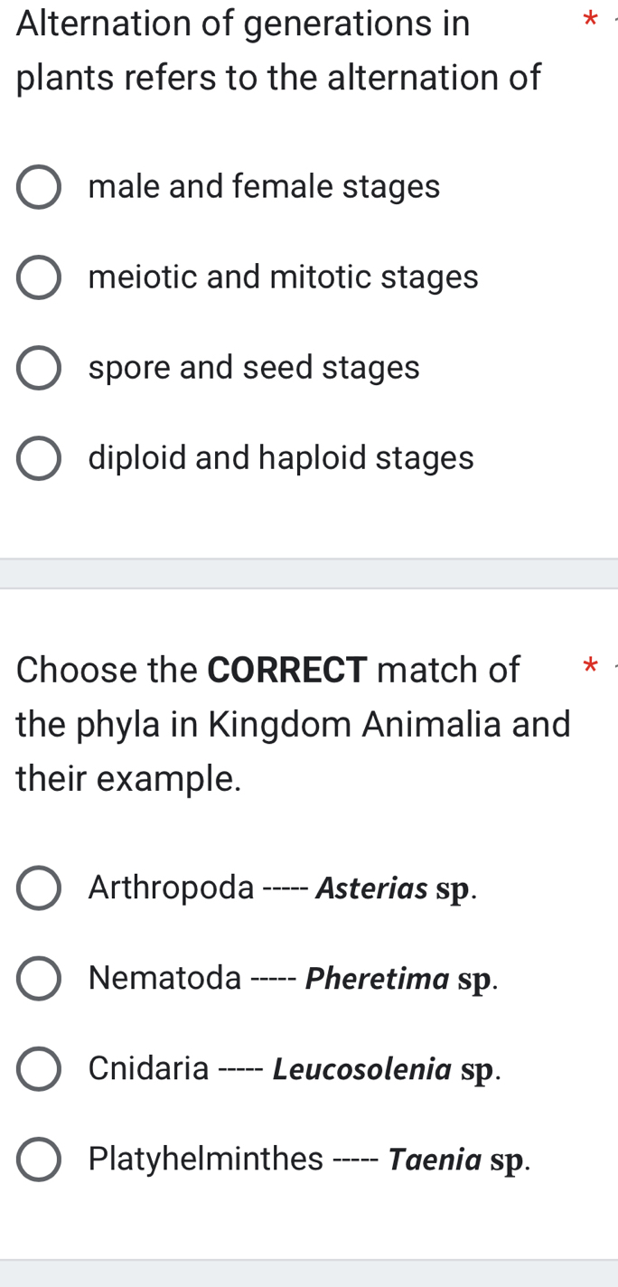The image size is (618, 1287).
Task: Choose the "Arthropoda ----- Asterias sp." option
Action: 38,888
